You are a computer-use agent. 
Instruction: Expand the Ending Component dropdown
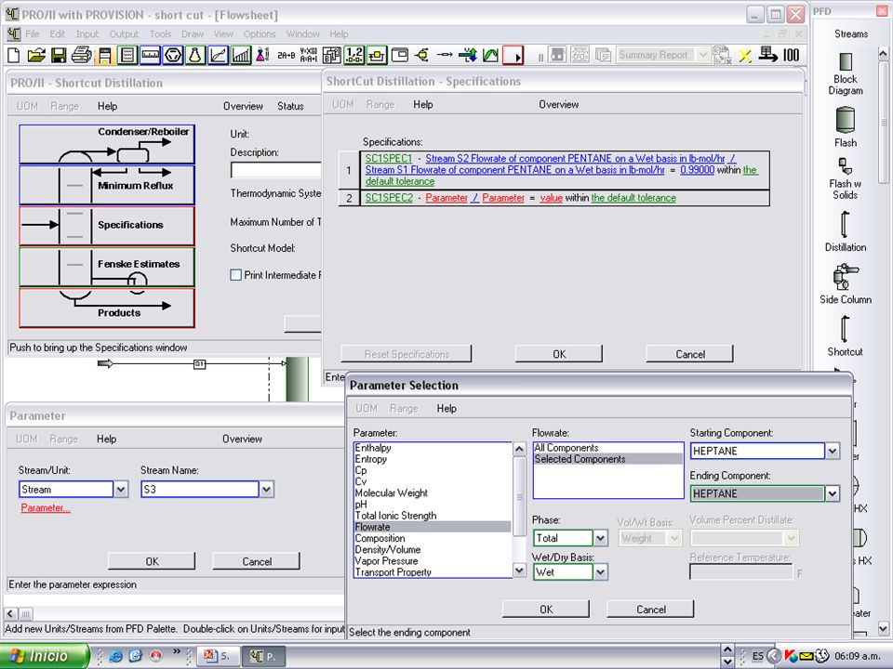(x=833, y=493)
